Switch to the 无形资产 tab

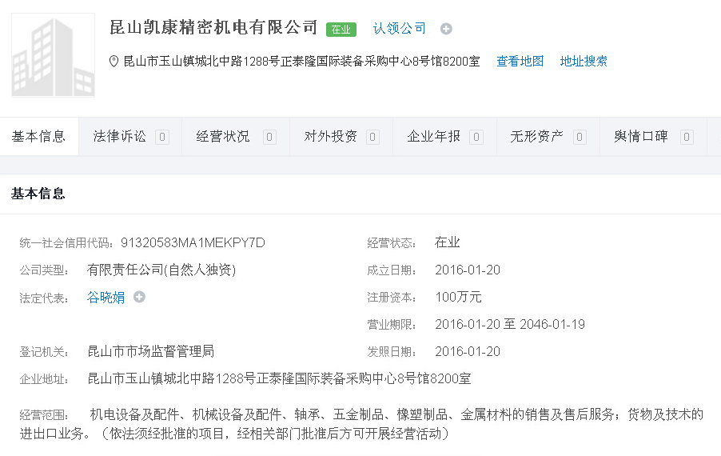tap(537, 137)
